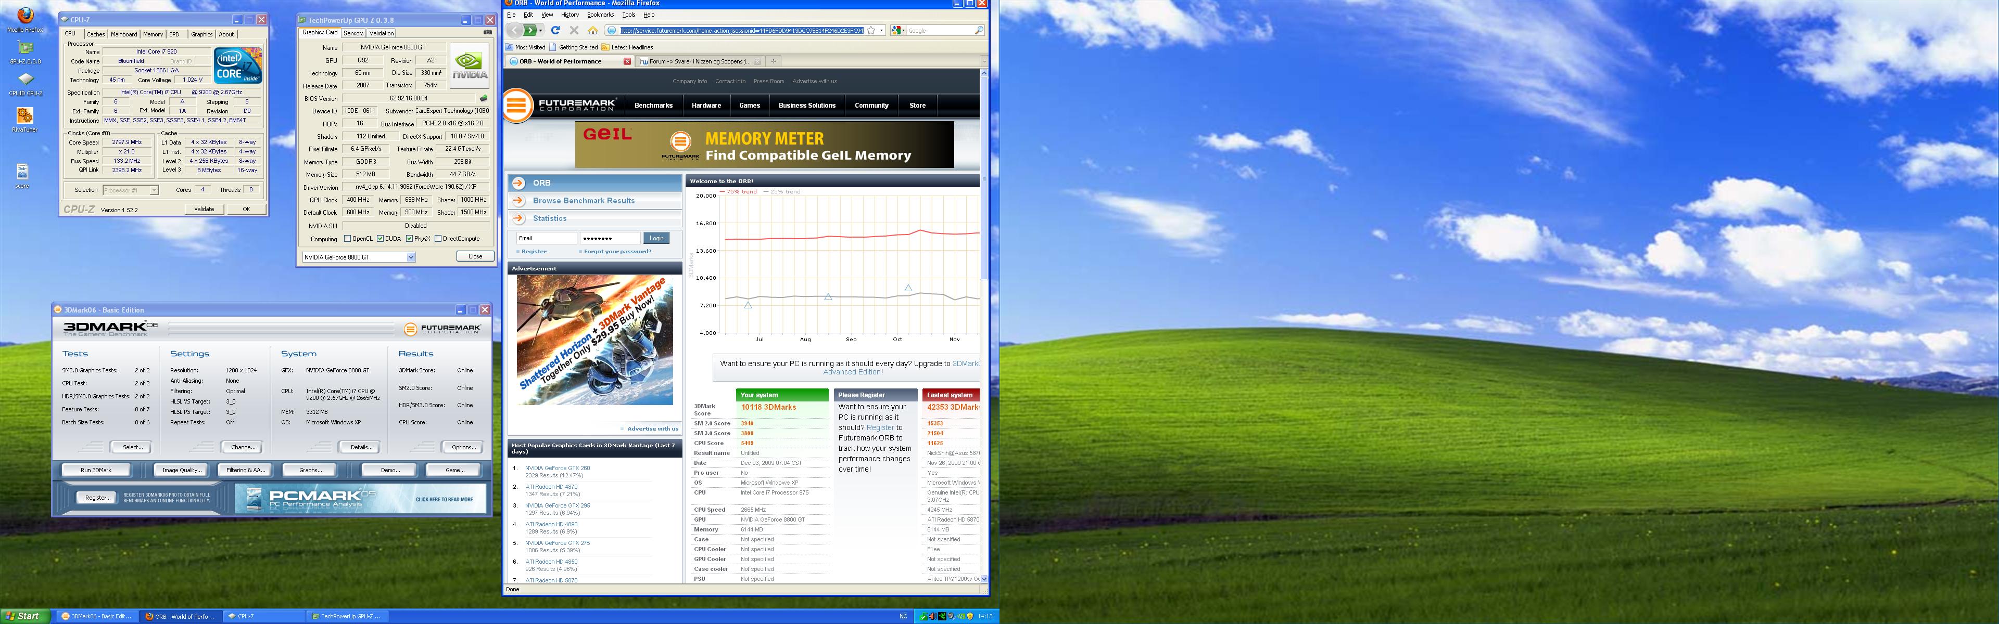Click Filtering & AA... button in 3DMark06

245,470
